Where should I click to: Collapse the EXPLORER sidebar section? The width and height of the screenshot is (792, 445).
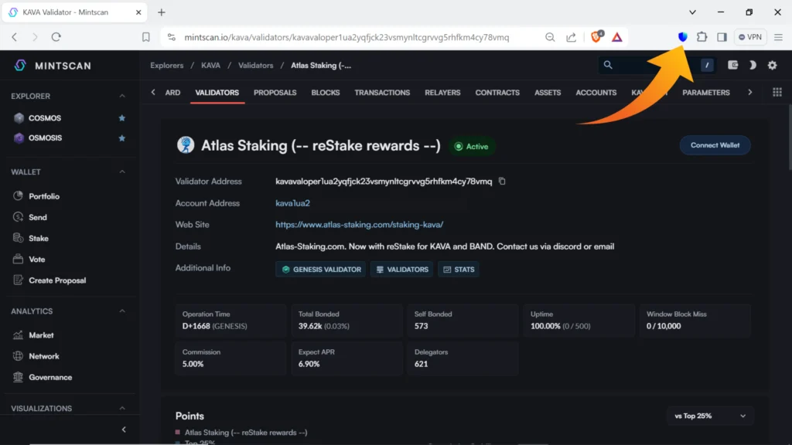[x=122, y=97]
